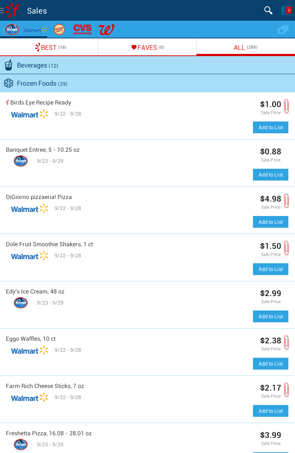Open the hamburger navigation menu
The image size is (295, 453).
tap(2, 10)
